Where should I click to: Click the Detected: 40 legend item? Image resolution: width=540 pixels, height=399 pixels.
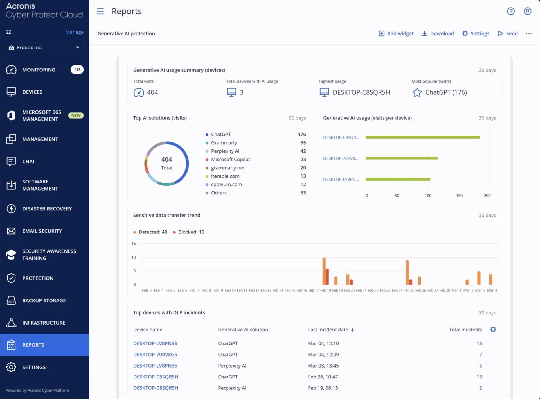[150, 232]
